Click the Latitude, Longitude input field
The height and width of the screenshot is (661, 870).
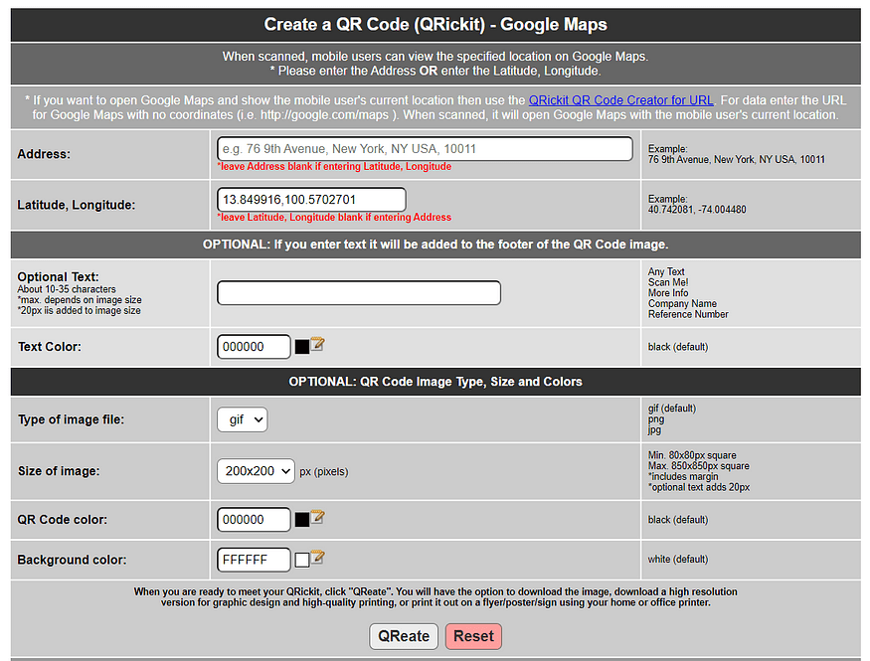click(x=311, y=200)
